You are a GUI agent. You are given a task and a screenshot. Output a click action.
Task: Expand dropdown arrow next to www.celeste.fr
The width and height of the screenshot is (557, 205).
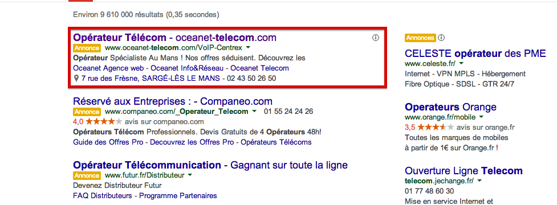click(461, 63)
